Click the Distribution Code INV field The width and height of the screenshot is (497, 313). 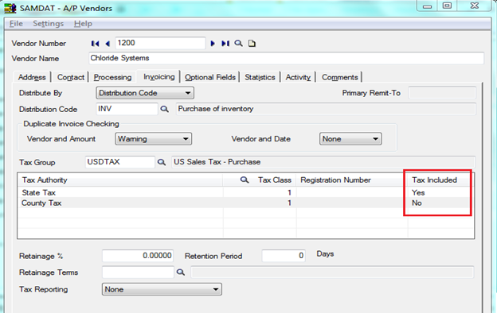pos(127,109)
